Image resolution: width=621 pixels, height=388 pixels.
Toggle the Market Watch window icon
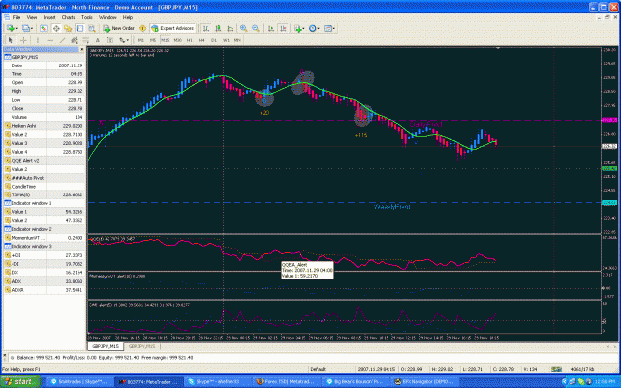44,28
